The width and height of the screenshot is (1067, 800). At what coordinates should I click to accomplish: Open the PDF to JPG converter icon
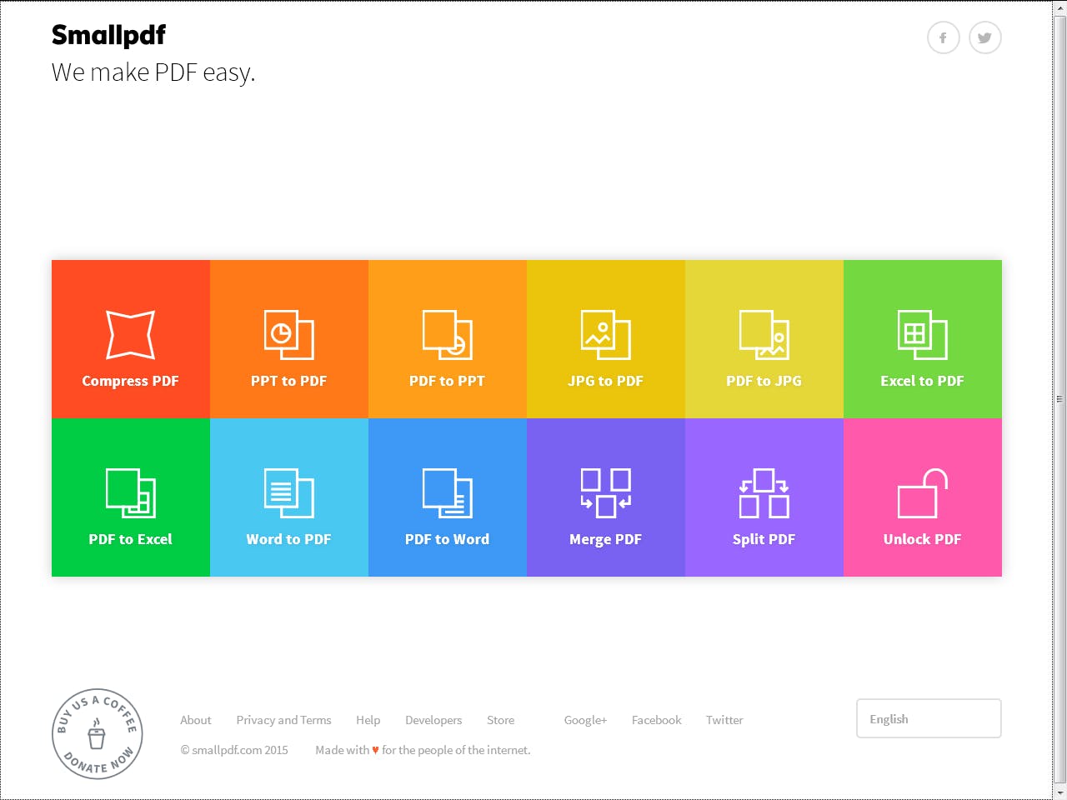click(x=764, y=334)
